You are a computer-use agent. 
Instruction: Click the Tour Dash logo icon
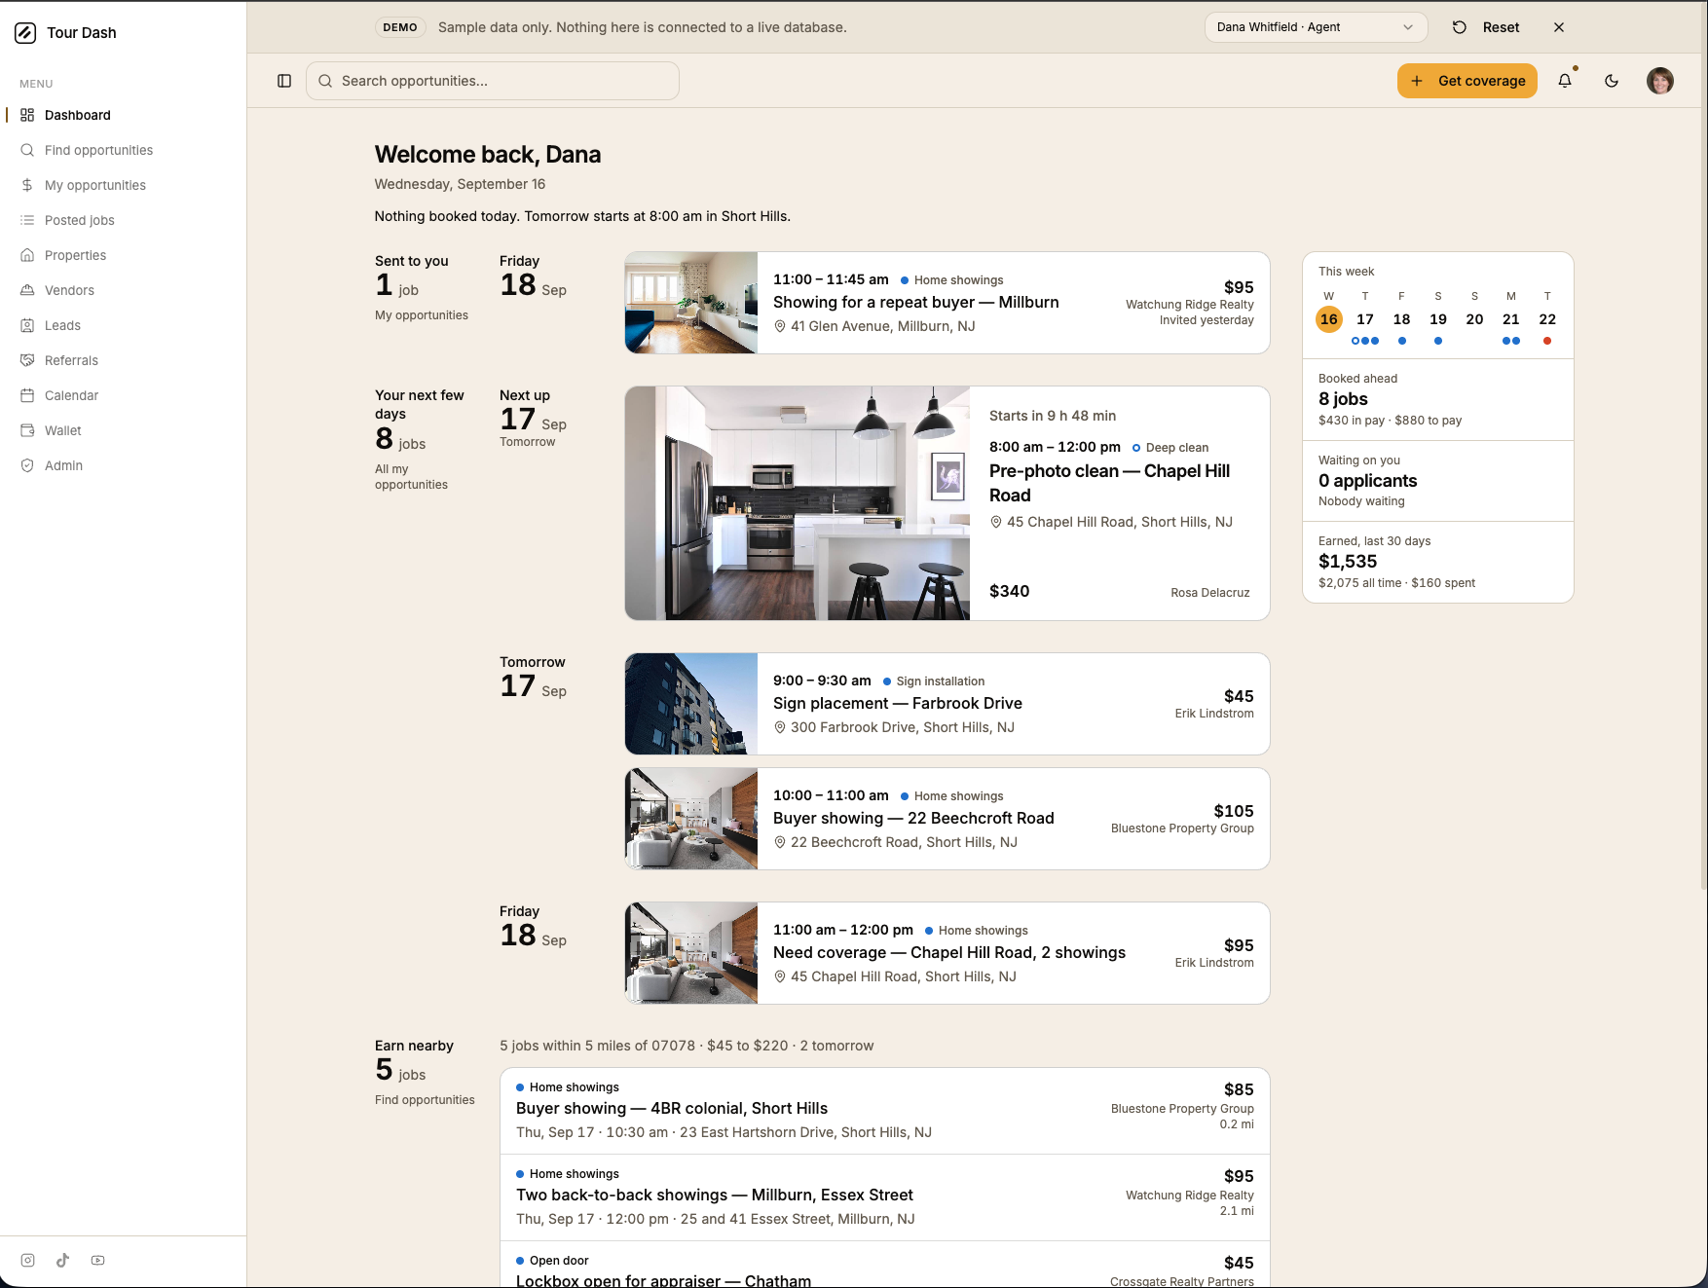(25, 33)
